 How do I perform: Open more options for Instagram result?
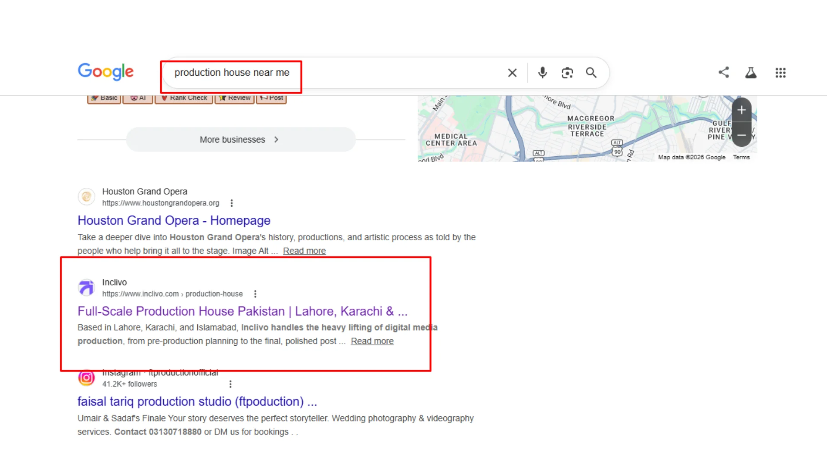(230, 384)
